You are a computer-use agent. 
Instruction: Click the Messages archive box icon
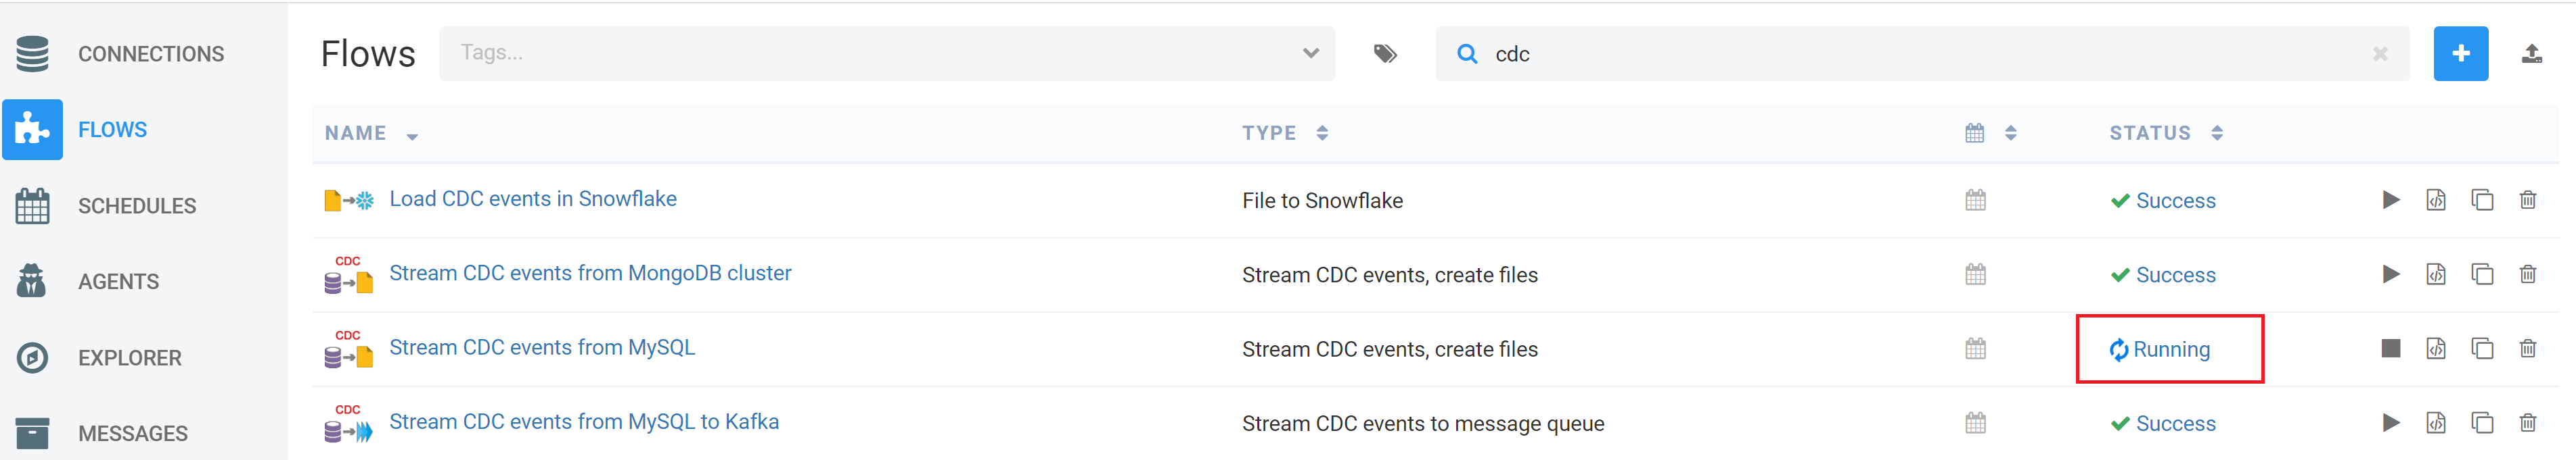(32, 433)
